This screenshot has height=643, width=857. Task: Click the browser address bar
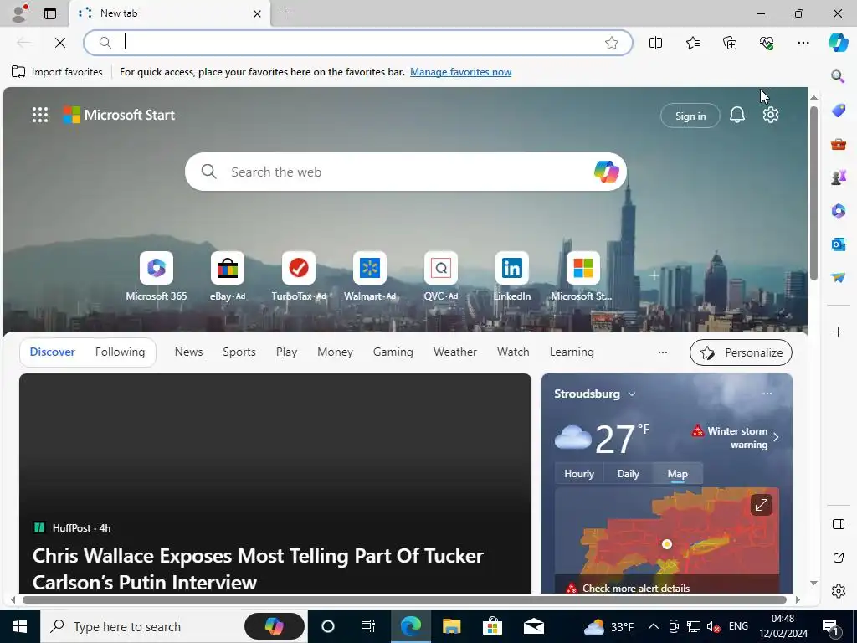(x=358, y=43)
